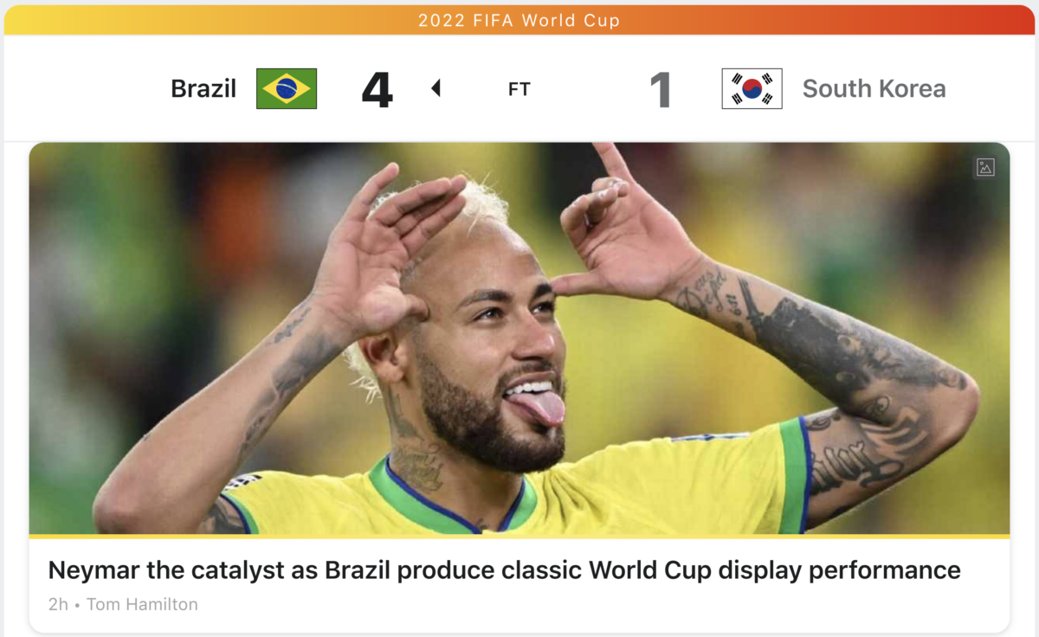This screenshot has width=1039, height=637.
Task: Click the FT full-time match status
Action: 519,89
